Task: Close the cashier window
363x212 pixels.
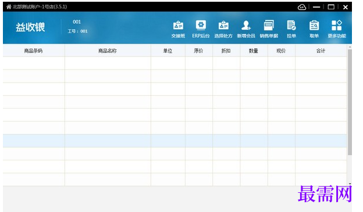Action: tap(346, 7)
